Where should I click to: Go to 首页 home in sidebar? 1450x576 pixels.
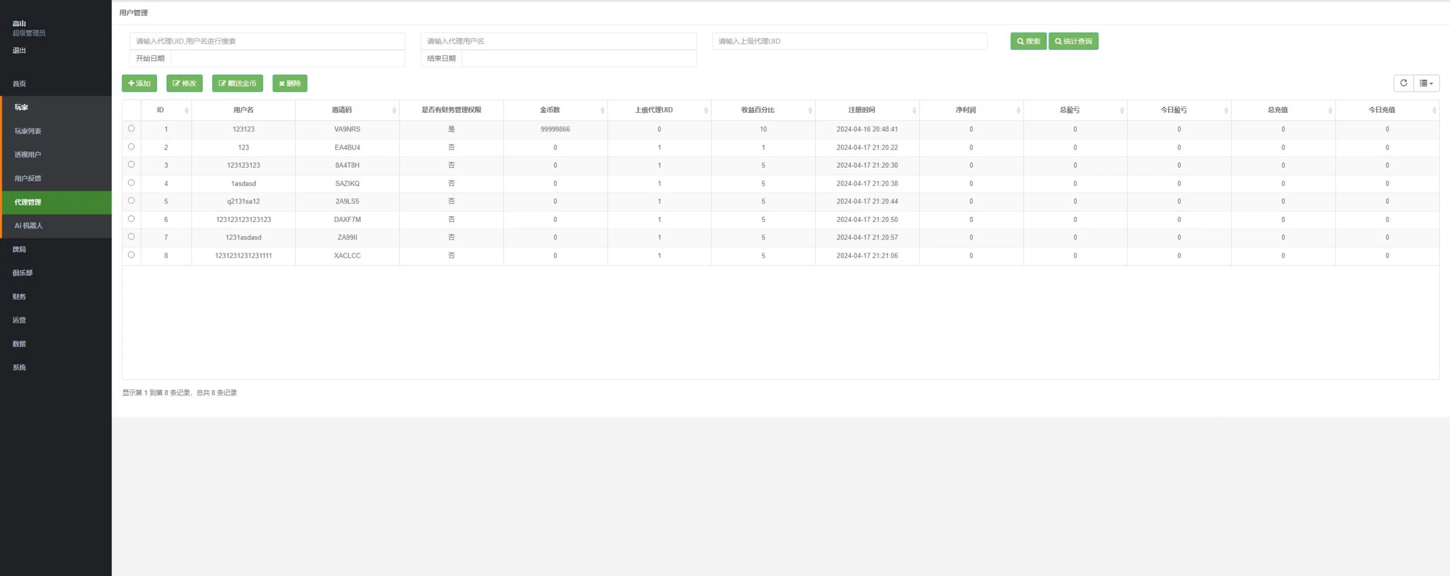click(x=56, y=84)
